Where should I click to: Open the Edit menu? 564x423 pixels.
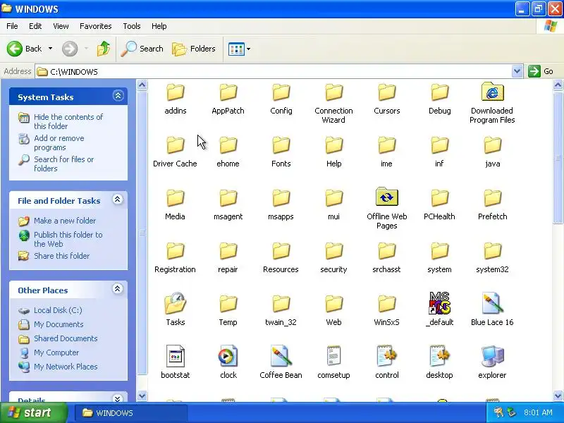[35, 26]
